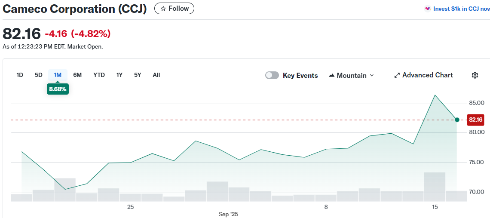
Task: Expand the Mountain chart type dropdown
Action: (352, 75)
